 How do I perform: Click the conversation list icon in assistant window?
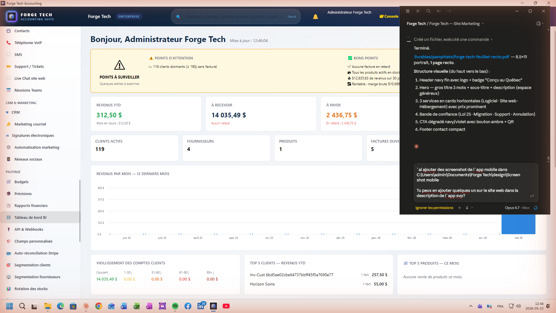pyautogui.click(x=418, y=11)
